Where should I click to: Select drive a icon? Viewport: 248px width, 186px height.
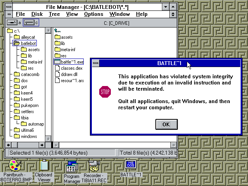click(x=12, y=23)
